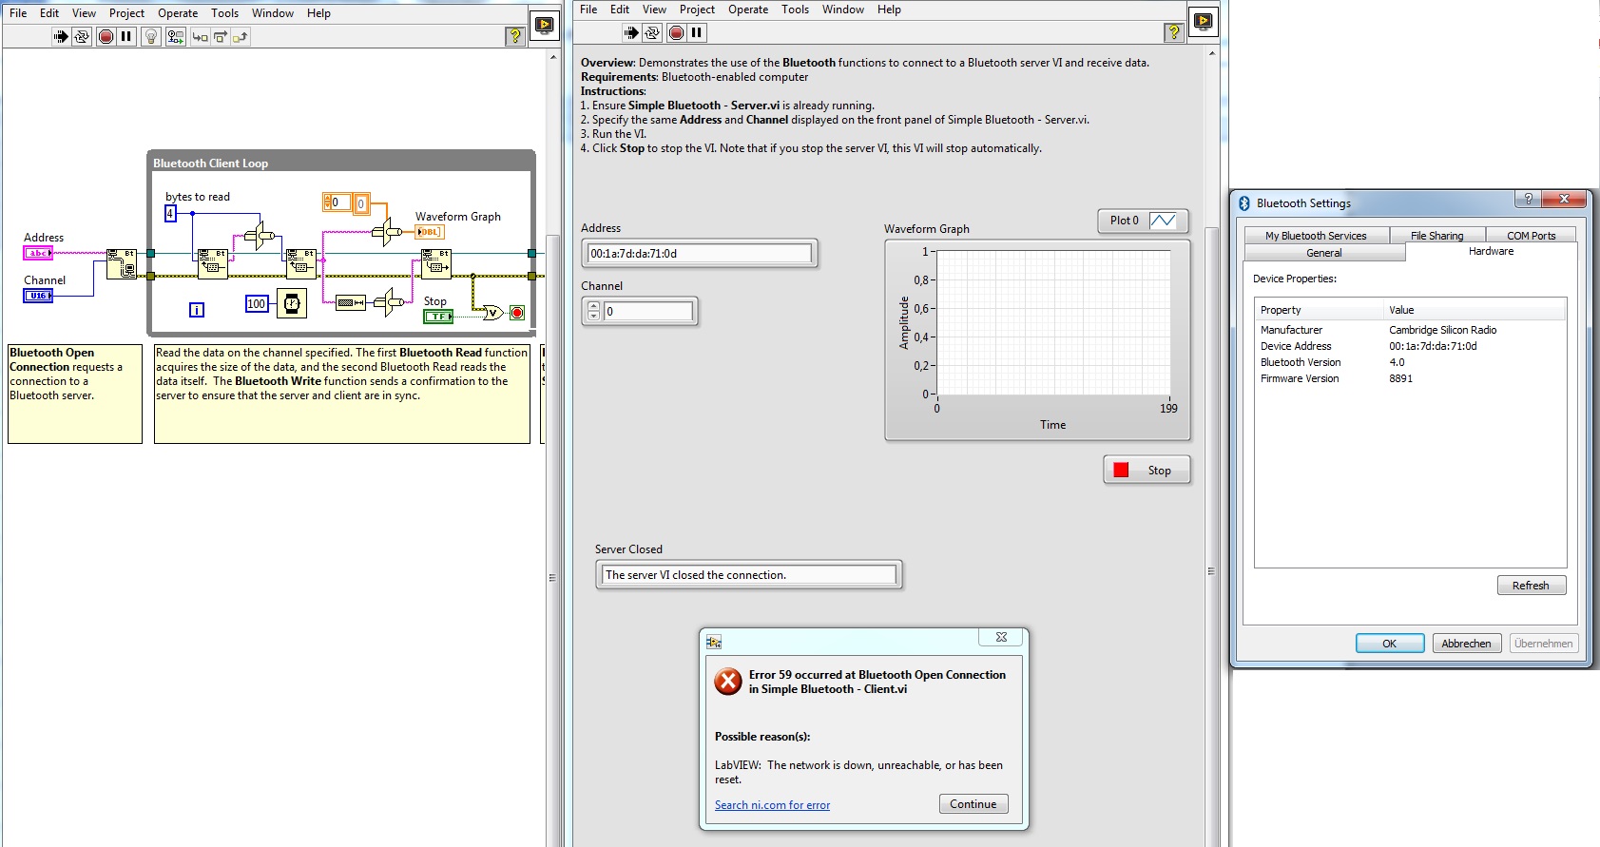
Task: Select the Channel U16 terminal on diagram
Action: tap(38, 296)
